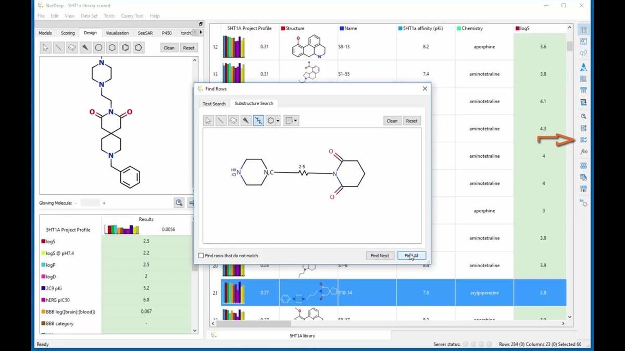Screen dimensions: 625x351
Task: Select the bond drawing tool on Design tab
Action: pyautogui.click(x=58, y=47)
